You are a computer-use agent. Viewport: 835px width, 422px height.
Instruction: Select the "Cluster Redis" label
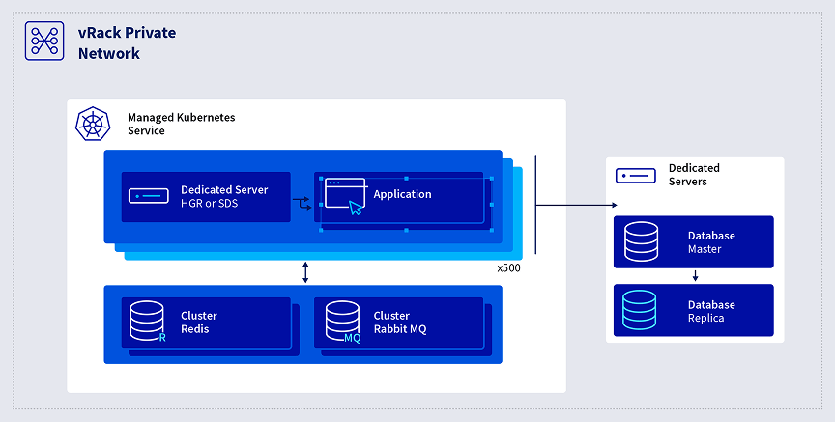point(199,323)
